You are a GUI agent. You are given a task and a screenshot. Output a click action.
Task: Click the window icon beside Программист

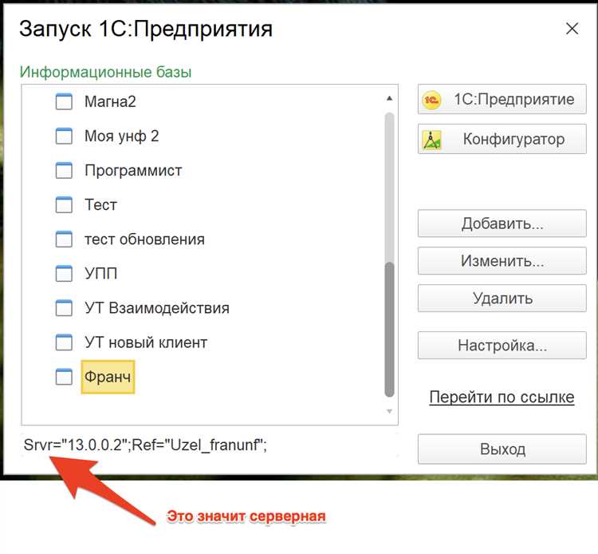point(64,170)
